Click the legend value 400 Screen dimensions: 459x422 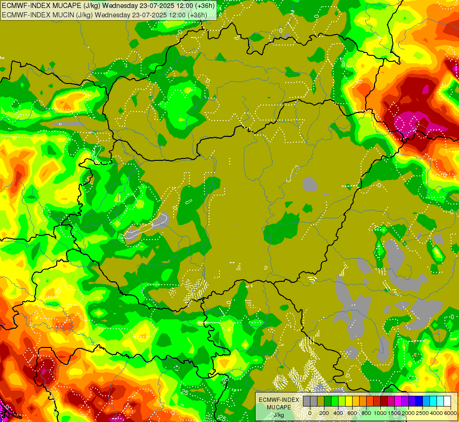coord(338,413)
